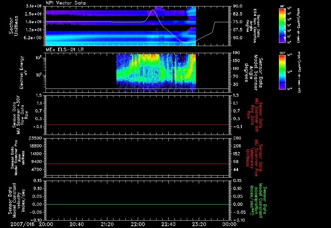Click the '206' telemetry tick value
This screenshot has height=228, width=331.
click(236, 146)
